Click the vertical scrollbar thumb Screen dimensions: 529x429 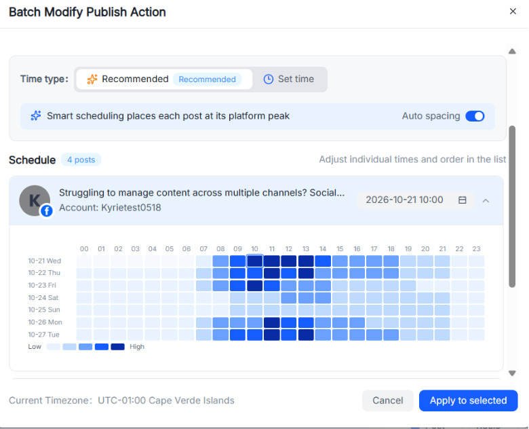pyautogui.click(x=512, y=207)
